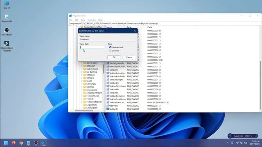Click Cancel in Edit DWORD dialog

[129, 57]
